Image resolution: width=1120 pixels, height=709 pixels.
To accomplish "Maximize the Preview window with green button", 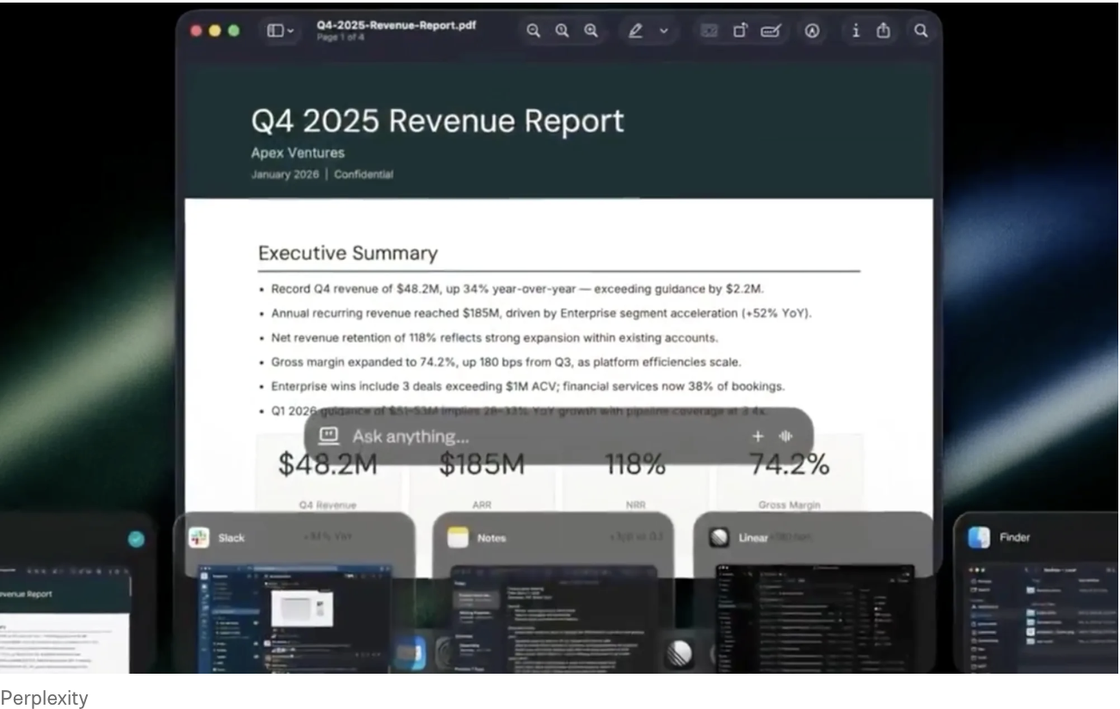I will tap(233, 31).
